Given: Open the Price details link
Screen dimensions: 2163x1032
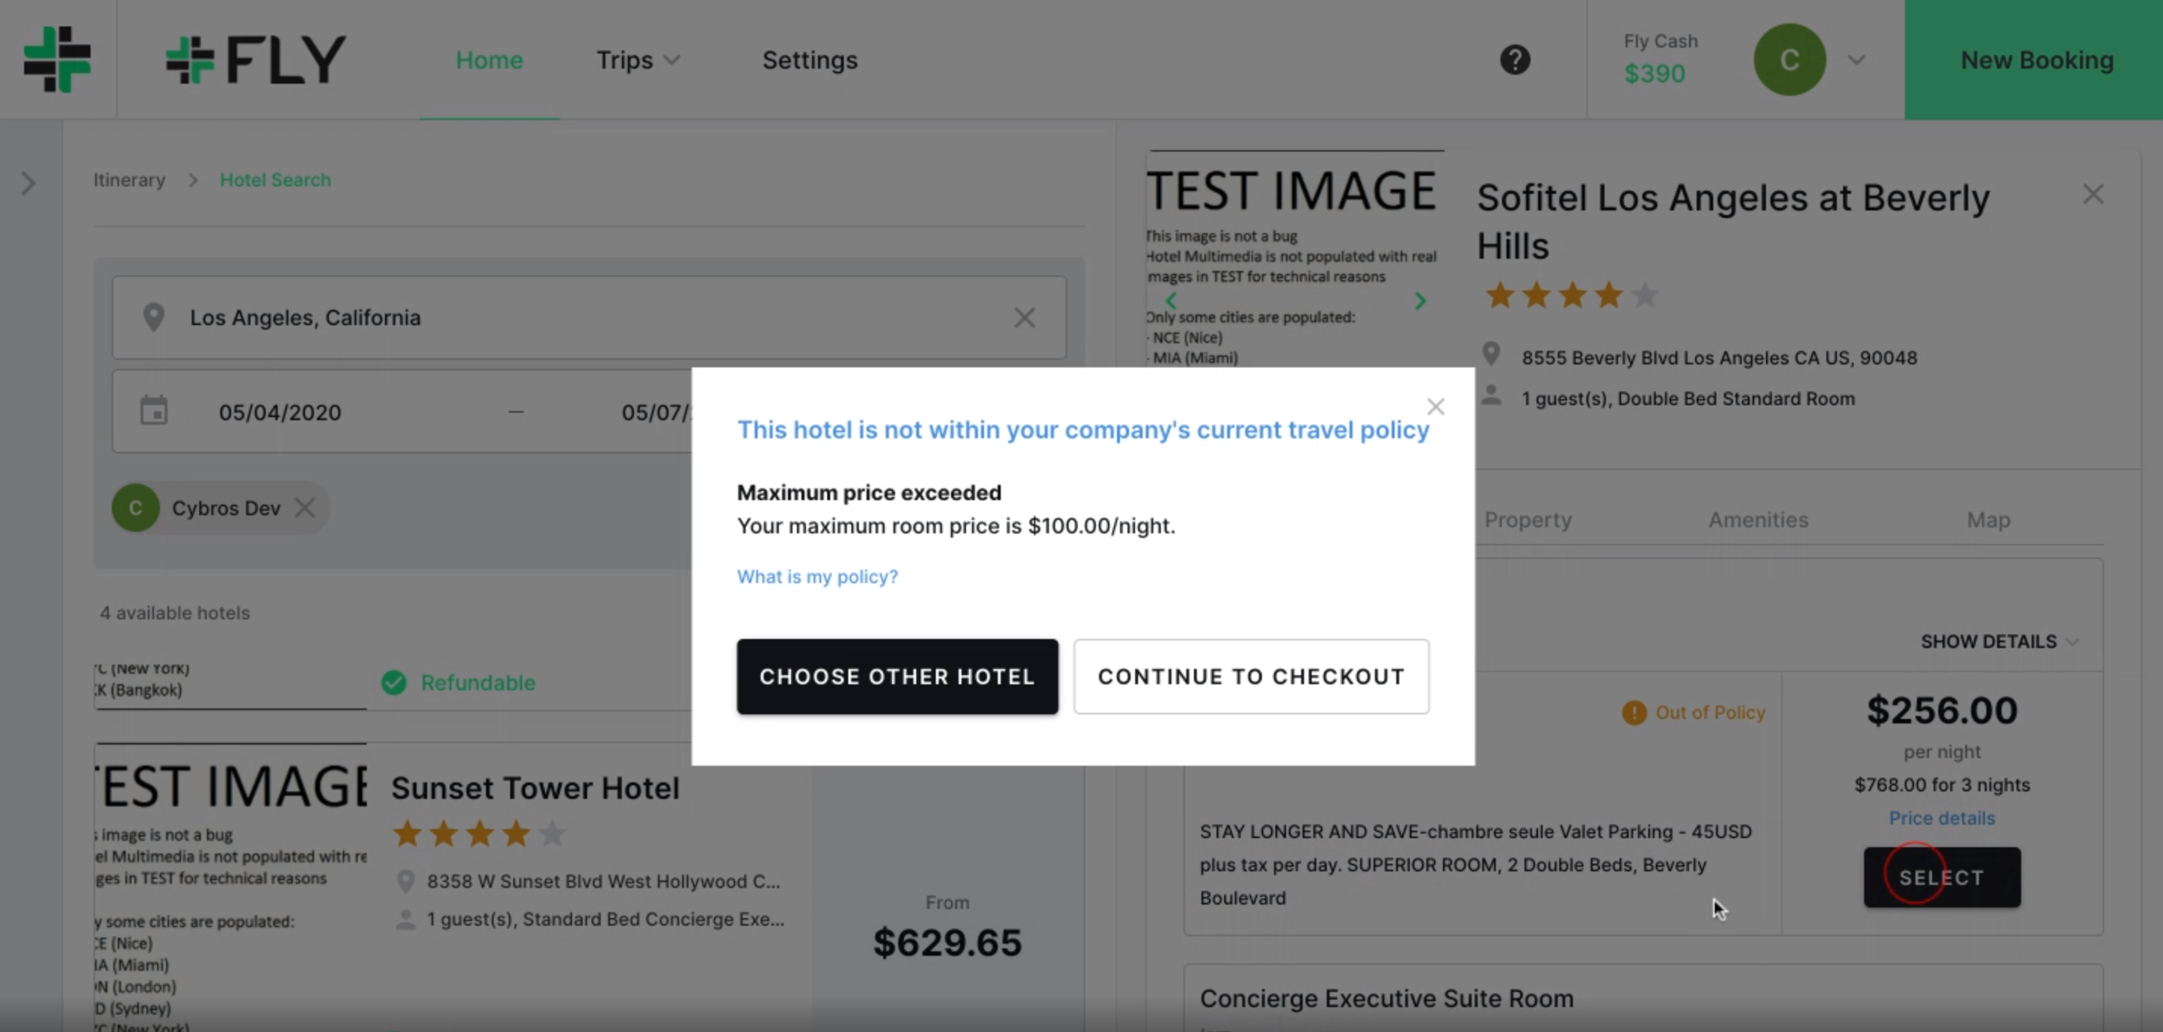Looking at the screenshot, I should [x=1941, y=818].
